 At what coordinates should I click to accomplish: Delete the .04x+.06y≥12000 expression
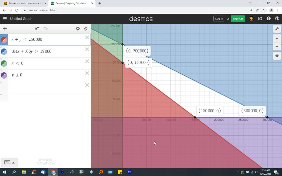(87, 50)
